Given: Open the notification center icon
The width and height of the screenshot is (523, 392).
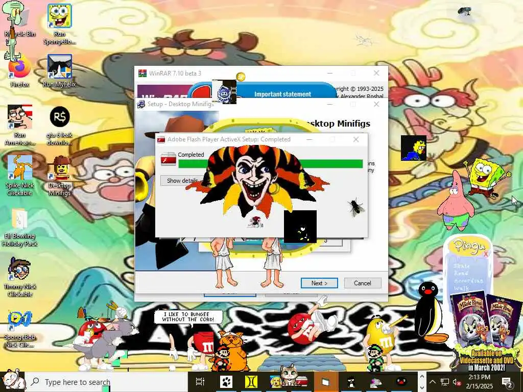Looking at the screenshot, I should (507, 382).
